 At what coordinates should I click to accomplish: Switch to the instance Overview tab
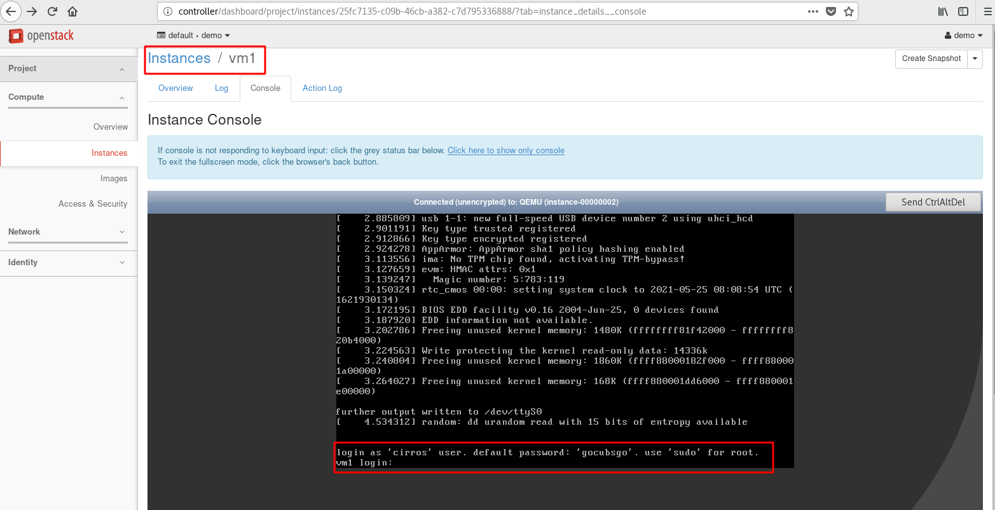pyautogui.click(x=175, y=88)
